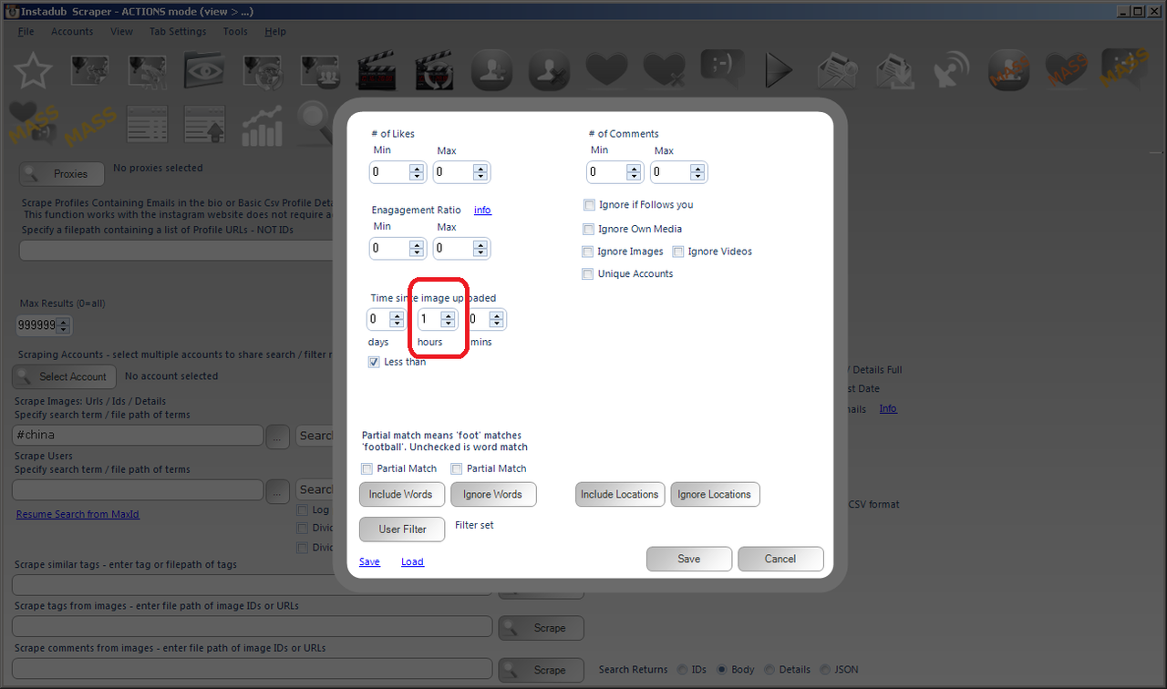Click the play arrow icon

click(779, 69)
